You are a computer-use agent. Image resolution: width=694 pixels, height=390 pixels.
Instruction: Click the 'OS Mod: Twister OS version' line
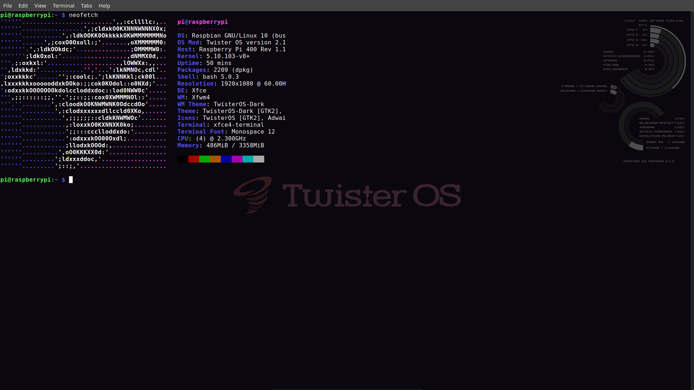pyautogui.click(x=232, y=43)
